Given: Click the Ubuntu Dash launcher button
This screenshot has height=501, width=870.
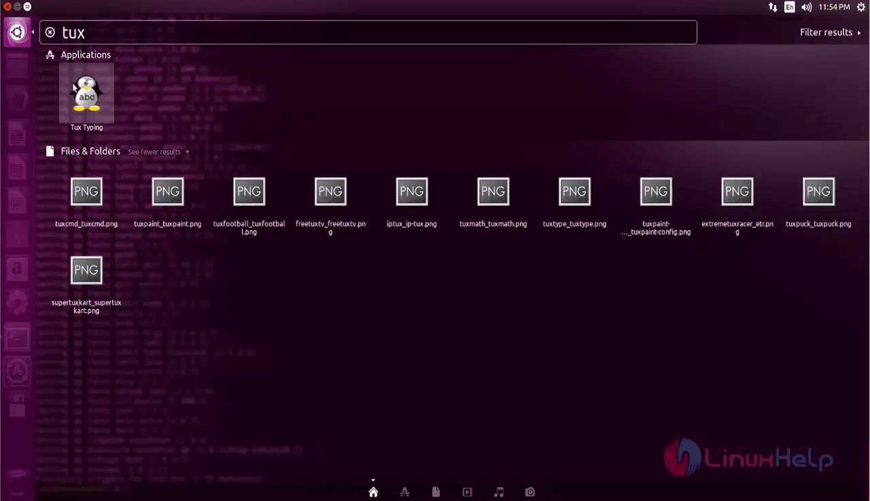Looking at the screenshot, I should tap(17, 33).
